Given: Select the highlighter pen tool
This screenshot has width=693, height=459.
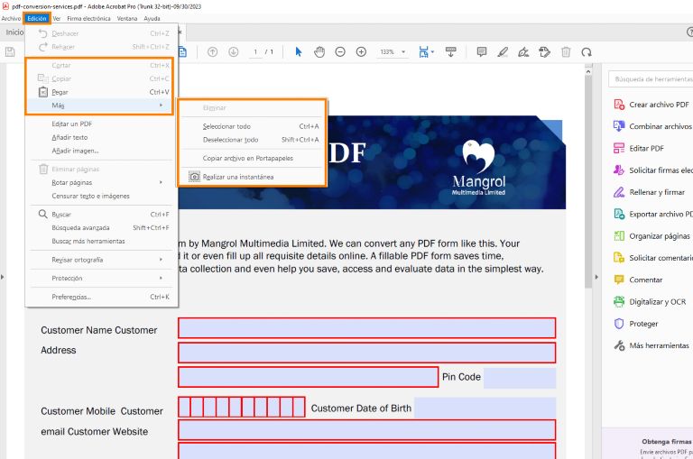Looking at the screenshot, I should point(503,52).
